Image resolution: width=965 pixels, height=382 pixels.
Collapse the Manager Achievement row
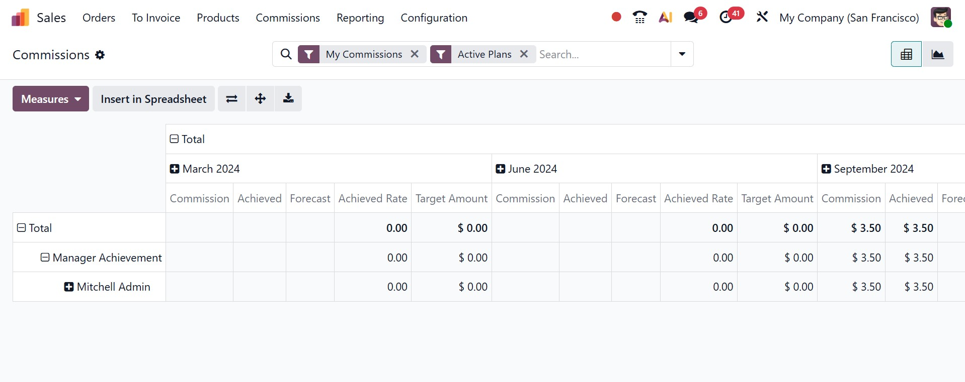(45, 258)
